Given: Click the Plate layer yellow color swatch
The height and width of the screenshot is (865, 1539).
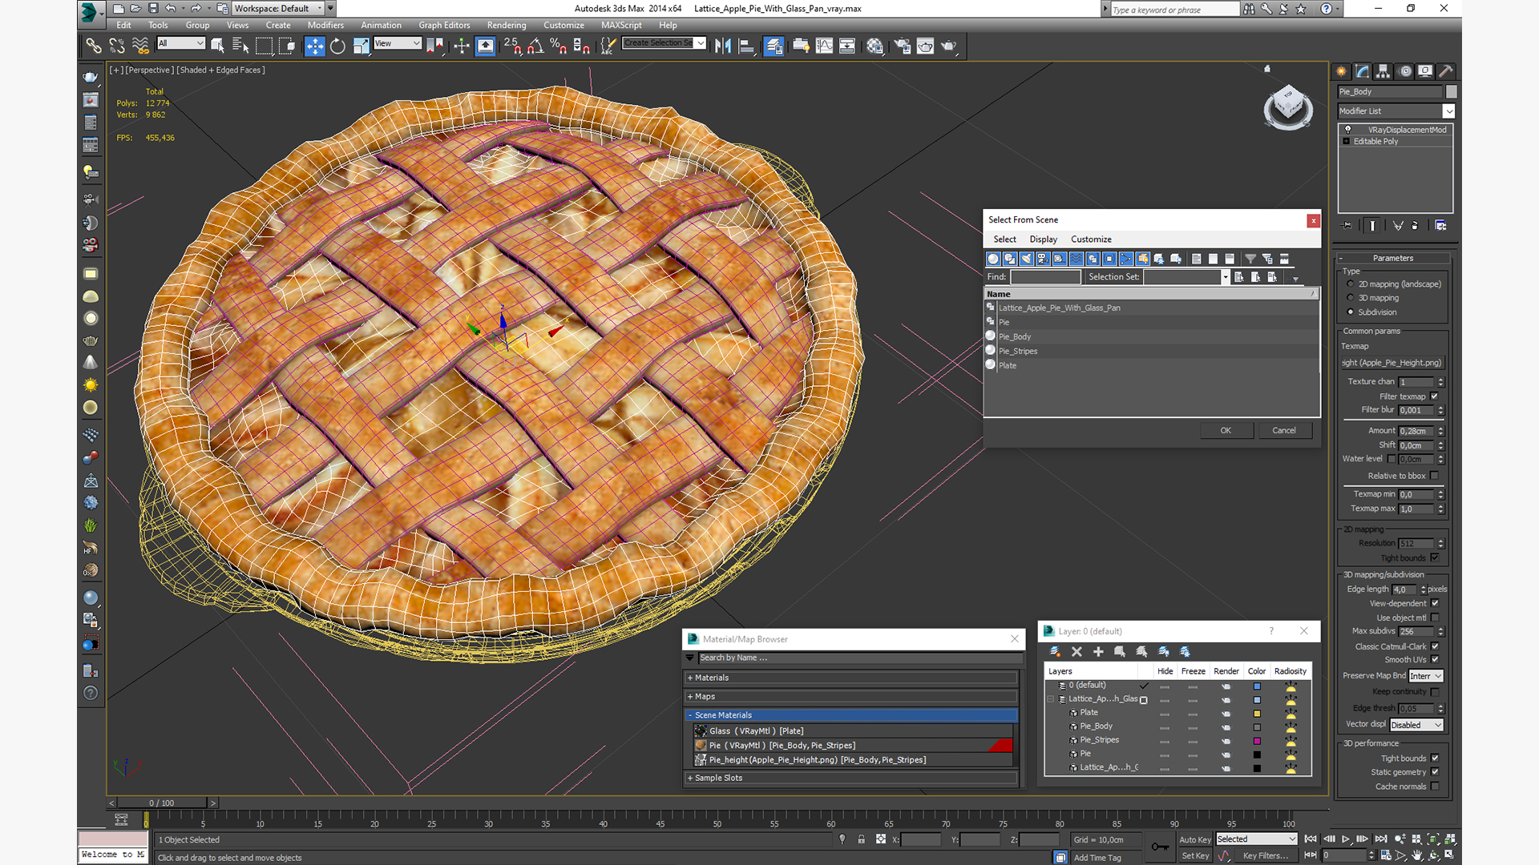Looking at the screenshot, I should click(1257, 713).
